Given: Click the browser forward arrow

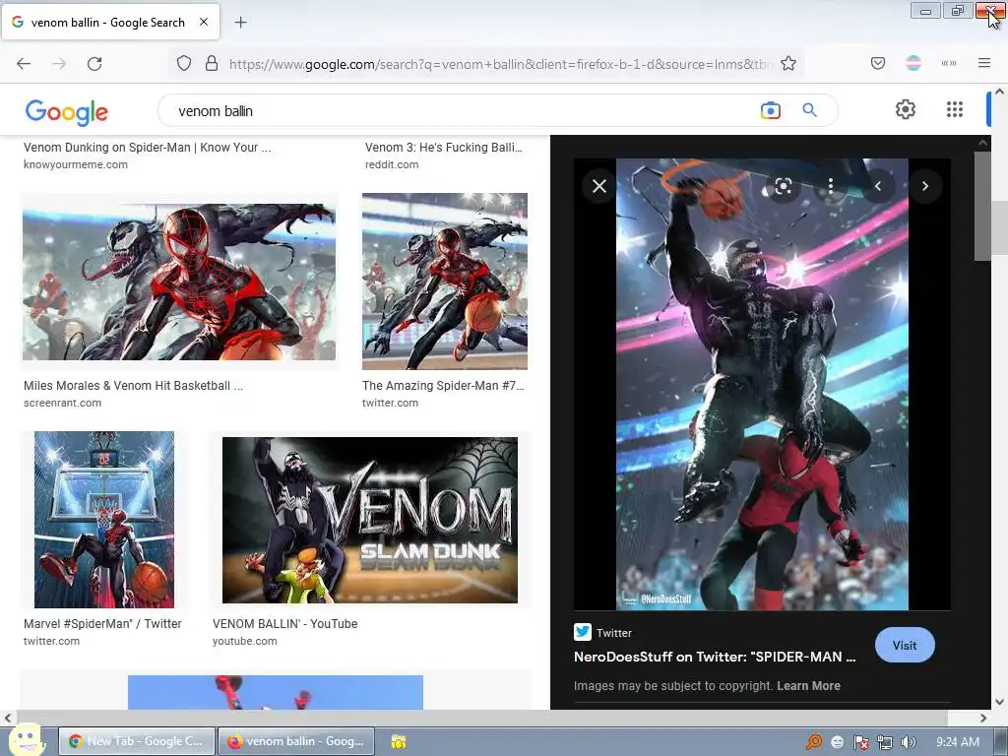Looking at the screenshot, I should 59,64.
